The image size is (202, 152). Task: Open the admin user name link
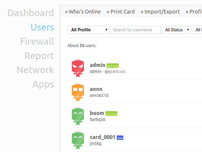pyautogui.click(x=97, y=65)
